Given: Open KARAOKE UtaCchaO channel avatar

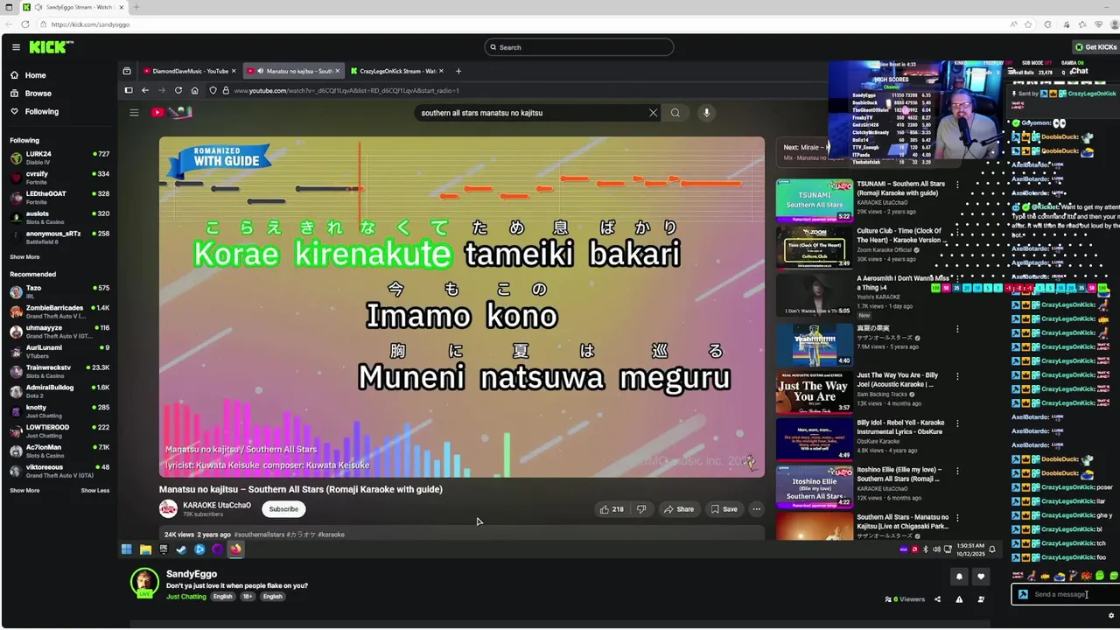Looking at the screenshot, I should tap(168, 508).
